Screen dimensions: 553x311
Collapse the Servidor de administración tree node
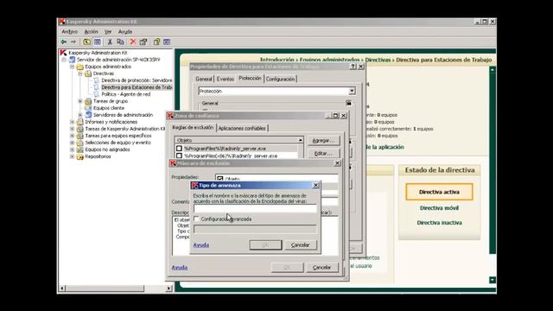(64, 60)
